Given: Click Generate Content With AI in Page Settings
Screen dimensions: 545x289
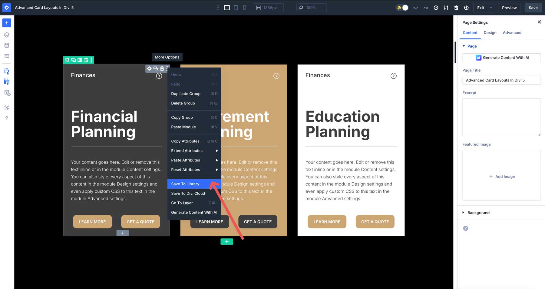Looking at the screenshot, I should (x=501, y=58).
